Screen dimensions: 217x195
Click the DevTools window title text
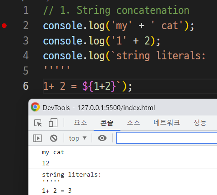(x=99, y=108)
